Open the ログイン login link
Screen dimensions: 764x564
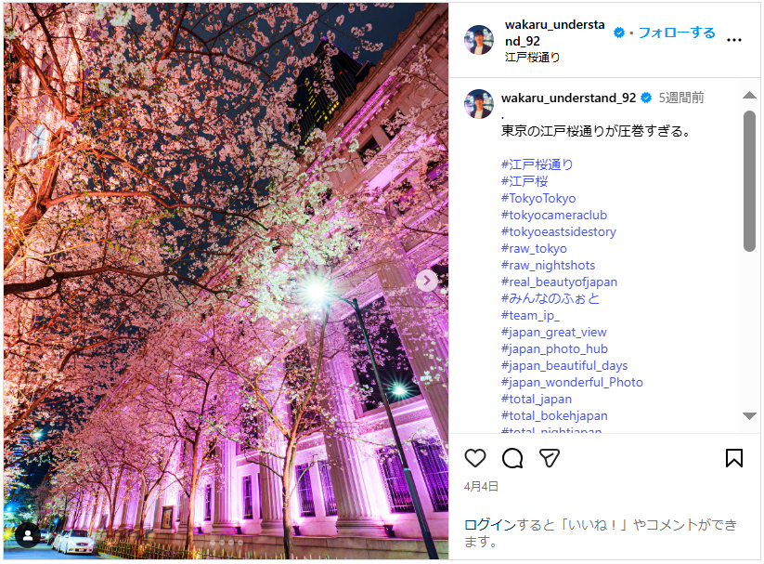[489, 525]
